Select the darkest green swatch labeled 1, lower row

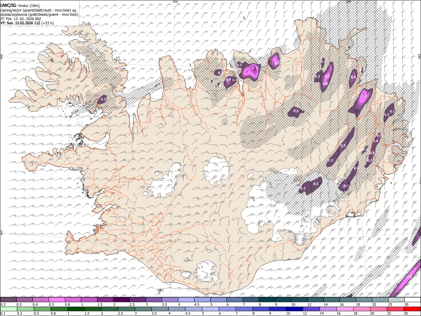(x=76, y=309)
